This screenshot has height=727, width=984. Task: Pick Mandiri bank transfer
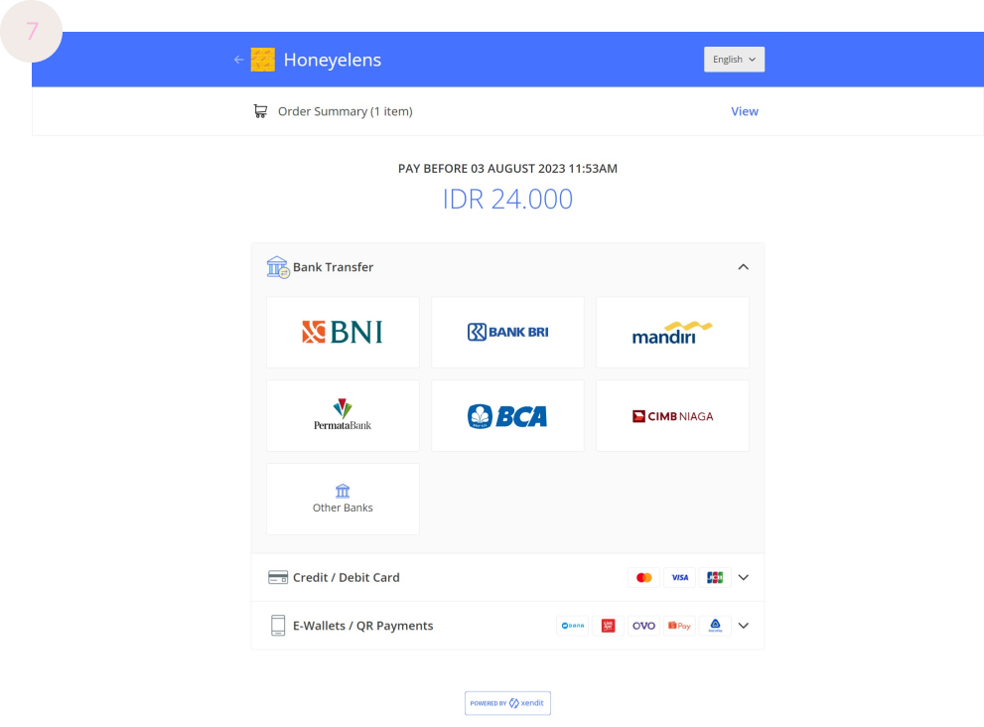672,332
